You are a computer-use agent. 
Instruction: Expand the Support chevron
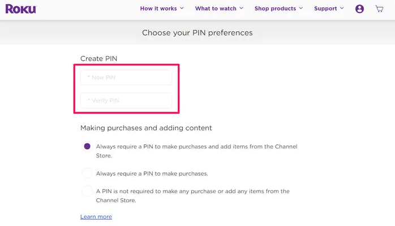coord(342,8)
